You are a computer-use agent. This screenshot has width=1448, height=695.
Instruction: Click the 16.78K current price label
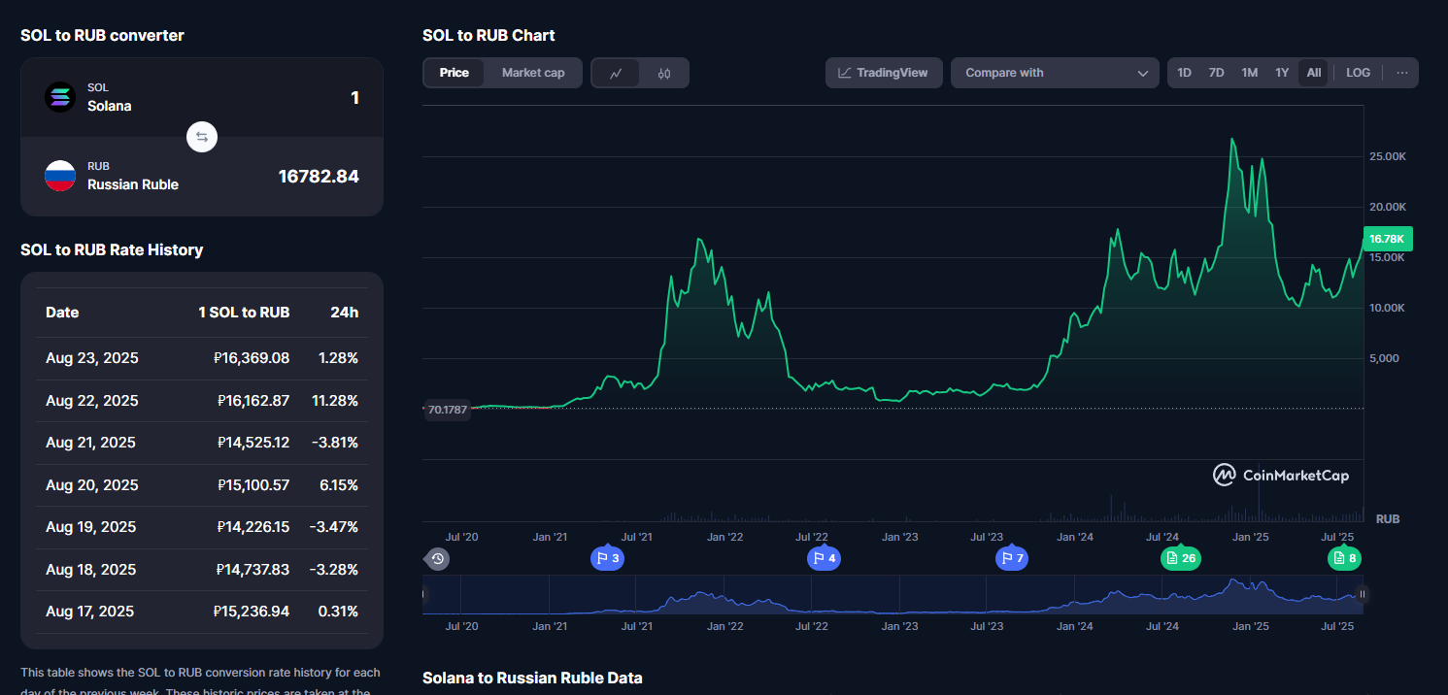pos(1388,239)
